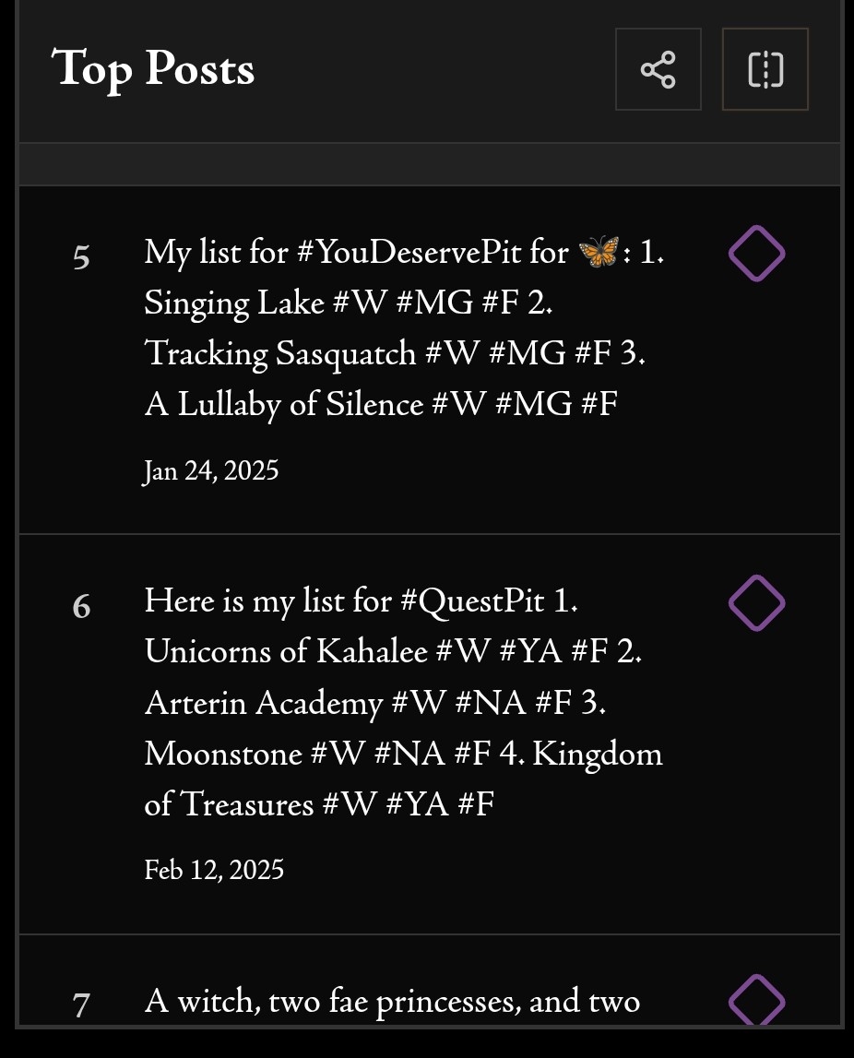Toggle the split panel view icon
This screenshot has width=854, height=1058.
[x=765, y=70]
